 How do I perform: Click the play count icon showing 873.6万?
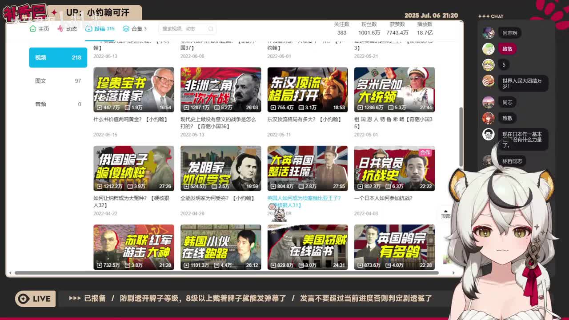point(361,265)
